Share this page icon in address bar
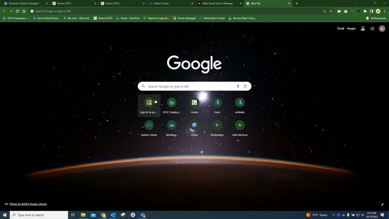The height and width of the screenshot is (219, 389). 325,11
